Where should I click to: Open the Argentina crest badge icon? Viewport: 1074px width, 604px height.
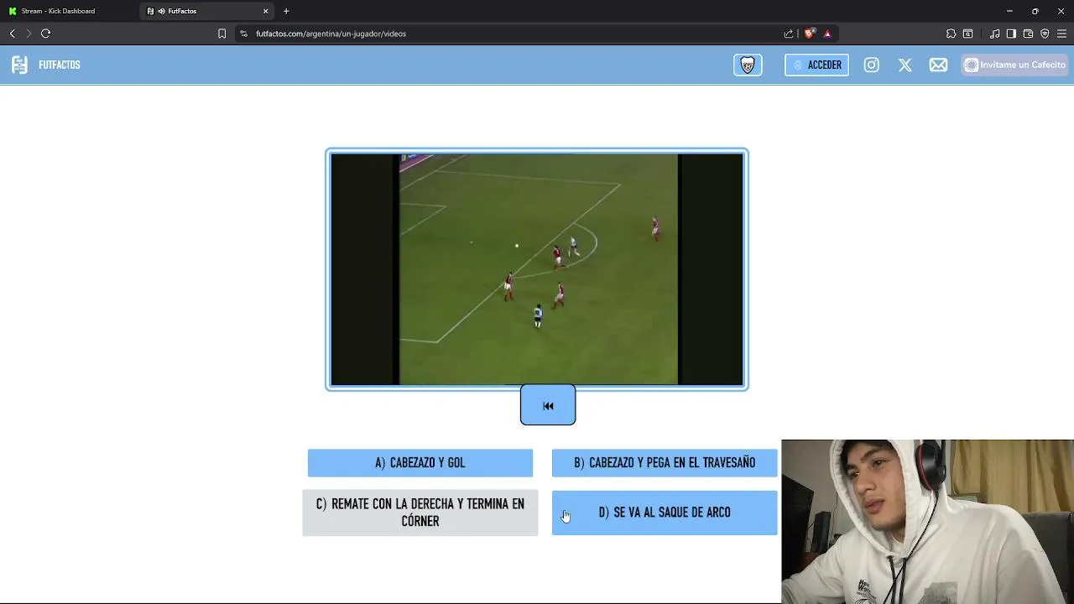pos(748,65)
